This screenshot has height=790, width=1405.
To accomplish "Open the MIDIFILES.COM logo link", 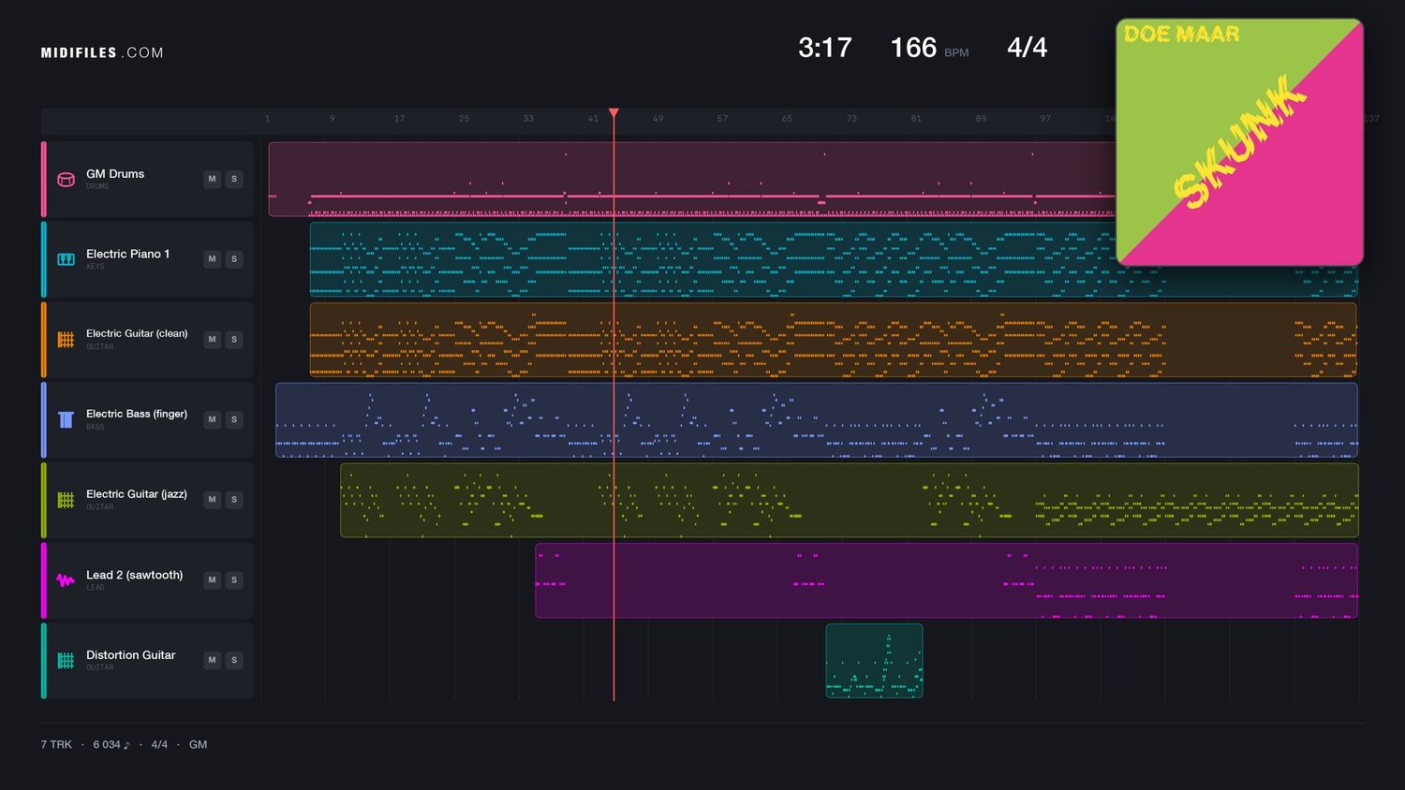I will tap(102, 52).
